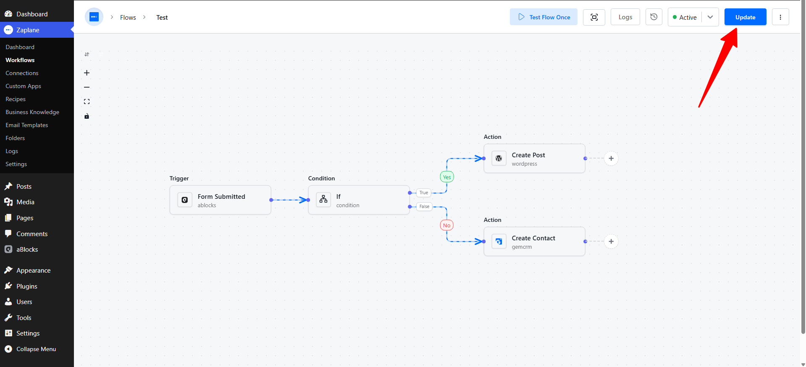Click the Test breadcrumb label
The image size is (806, 367).
click(x=162, y=18)
